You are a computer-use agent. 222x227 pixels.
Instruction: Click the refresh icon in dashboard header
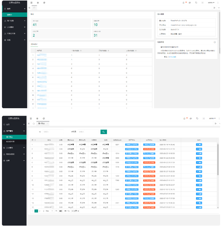[44, 2]
